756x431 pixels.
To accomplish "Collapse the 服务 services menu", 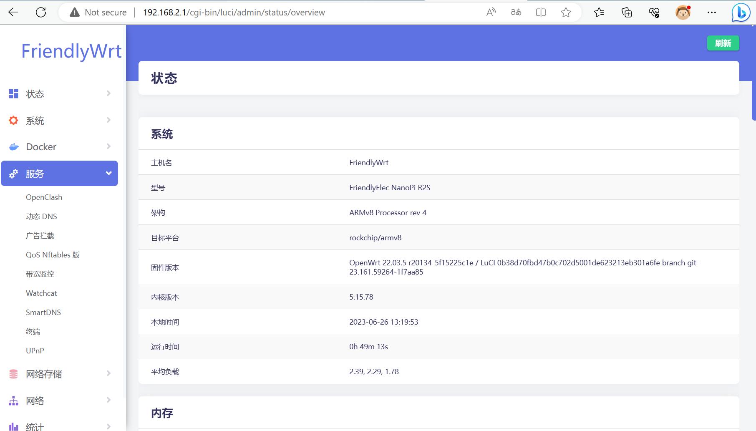I will [59, 174].
